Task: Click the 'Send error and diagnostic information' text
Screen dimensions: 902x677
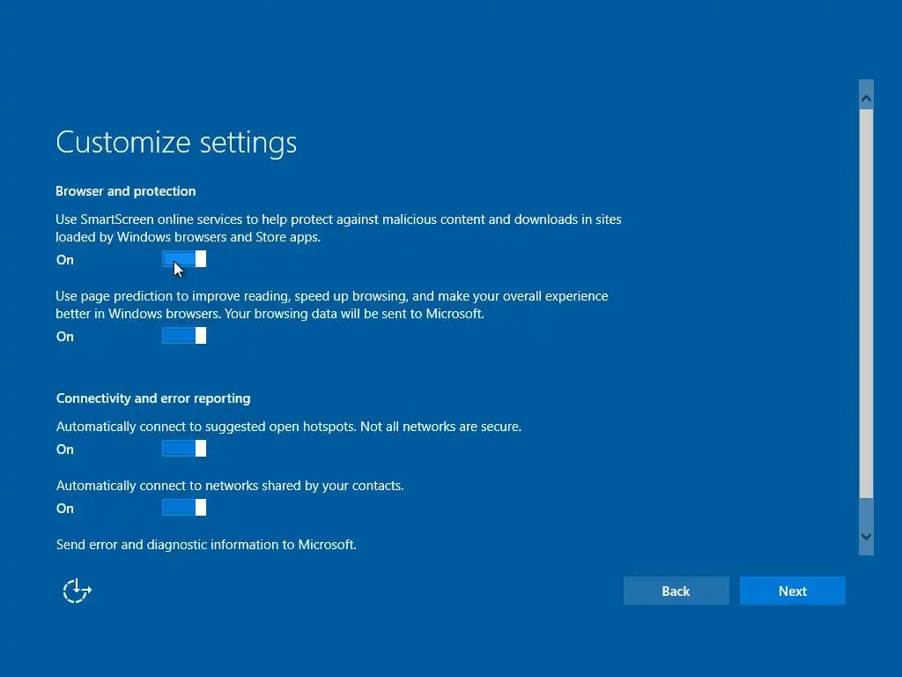Action: (x=206, y=545)
